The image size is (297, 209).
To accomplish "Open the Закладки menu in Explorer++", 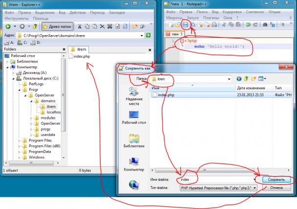I will [117, 13].
